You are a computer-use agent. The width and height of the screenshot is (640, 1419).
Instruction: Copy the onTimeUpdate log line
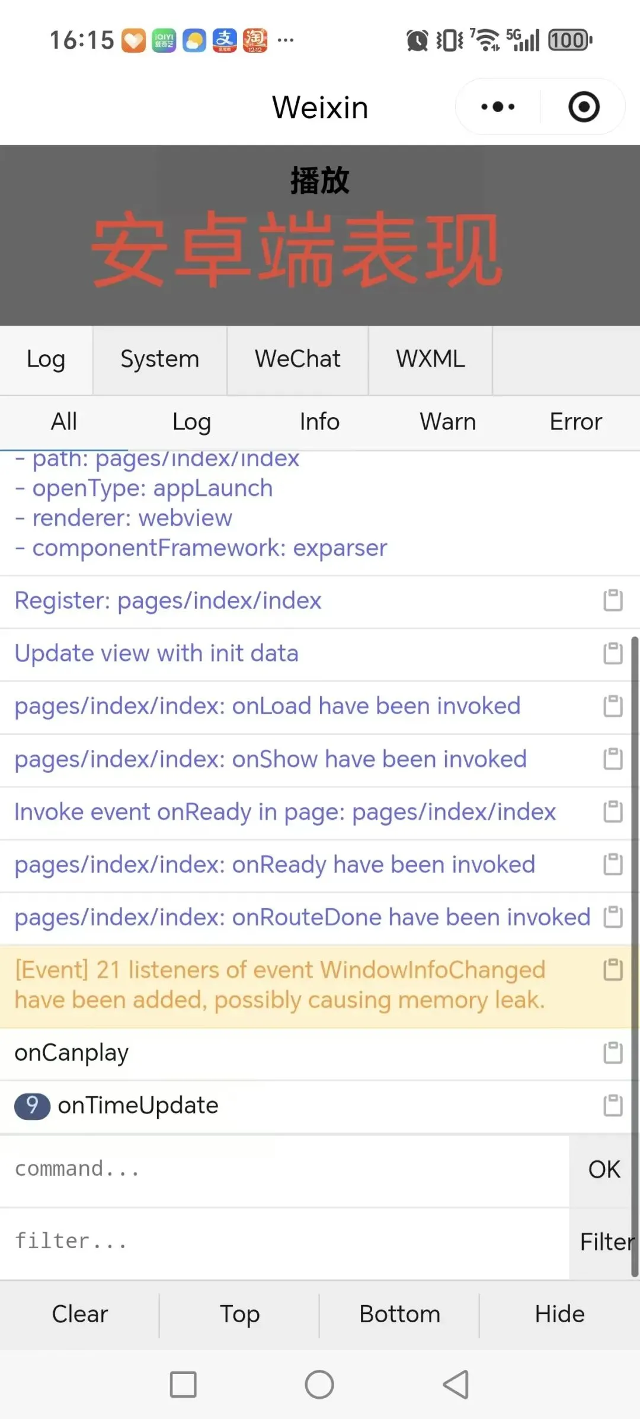click(x=613, y=1106)
